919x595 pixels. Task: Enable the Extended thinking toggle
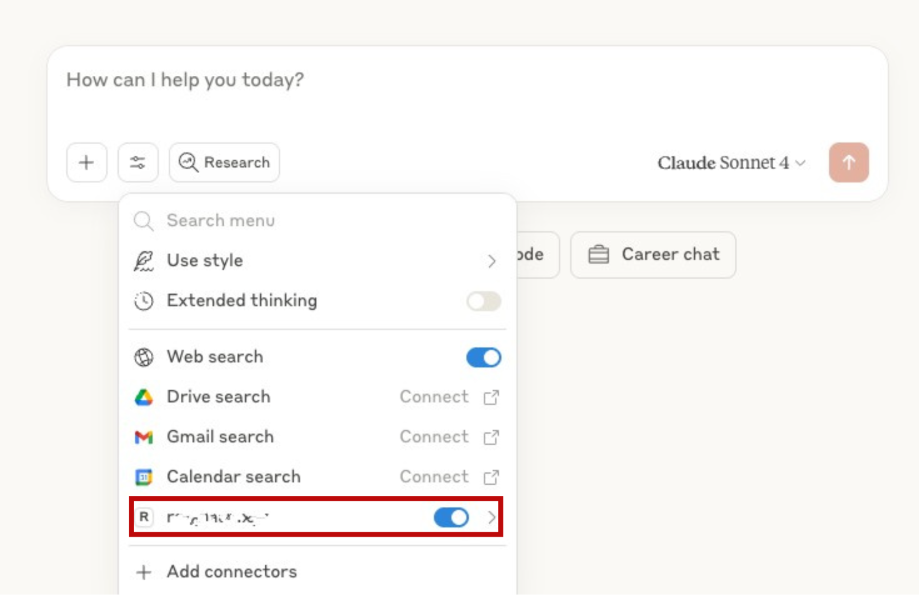[484, 301]
